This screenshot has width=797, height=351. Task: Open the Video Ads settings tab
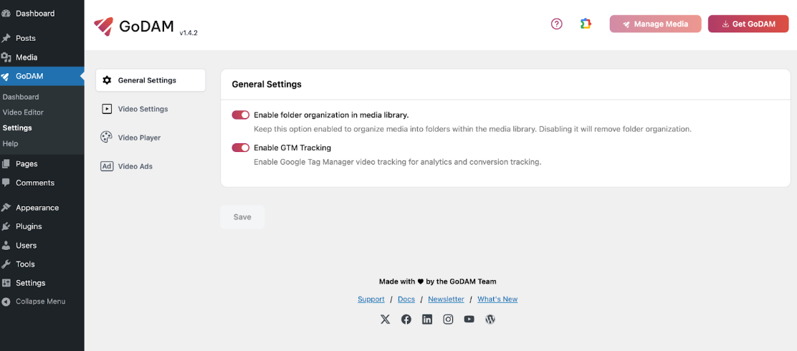point(135,166)
